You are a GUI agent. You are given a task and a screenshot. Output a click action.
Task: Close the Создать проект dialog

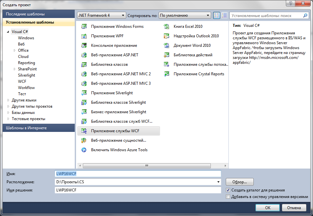[x=303, y=3]
